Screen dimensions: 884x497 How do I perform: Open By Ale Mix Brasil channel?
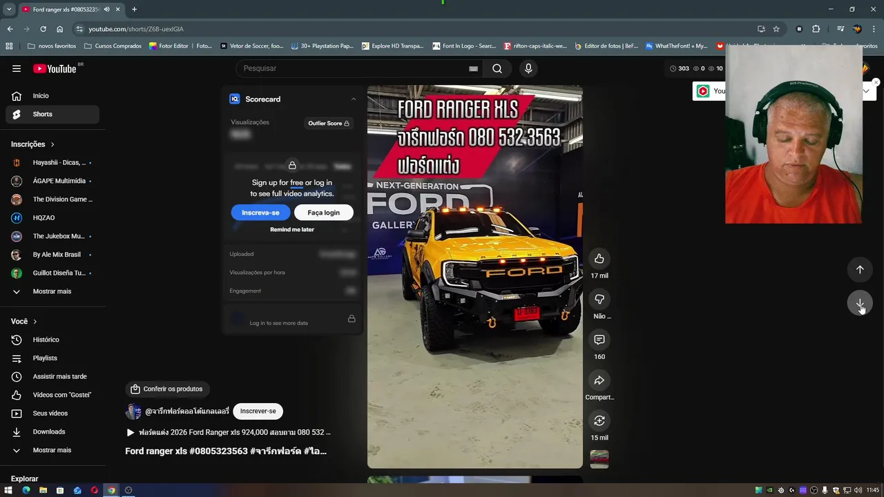coord(52,255)
